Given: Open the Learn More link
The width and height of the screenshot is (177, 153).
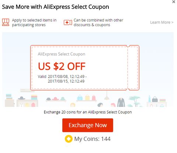Looking at the screenshot, I should 162,22.
